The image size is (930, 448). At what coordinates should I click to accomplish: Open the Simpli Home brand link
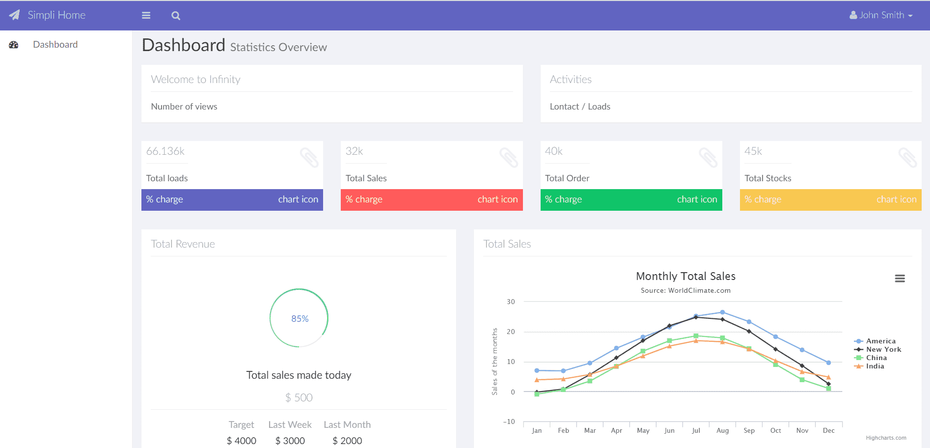[x=56, y=15]
